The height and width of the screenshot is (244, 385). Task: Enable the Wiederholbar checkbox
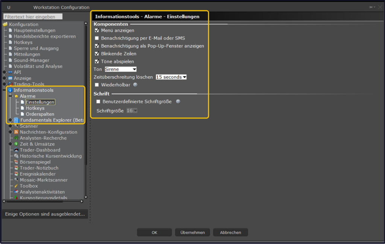click(x=97, y=85)
